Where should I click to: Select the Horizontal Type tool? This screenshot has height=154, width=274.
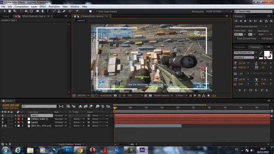(x=48, y=11)
